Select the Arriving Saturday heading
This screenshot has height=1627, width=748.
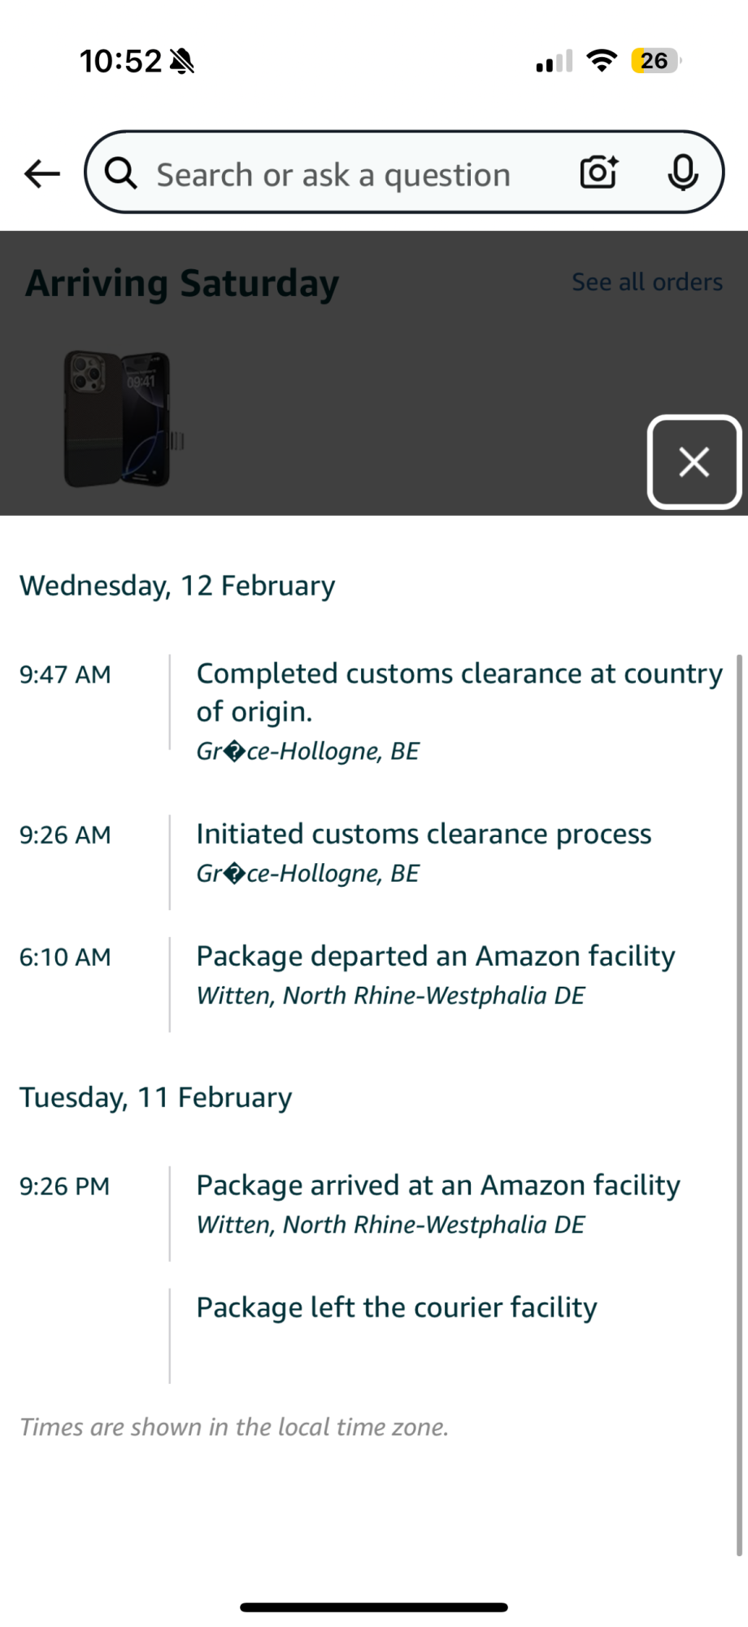pyautogui.click(x=182, y=284)
